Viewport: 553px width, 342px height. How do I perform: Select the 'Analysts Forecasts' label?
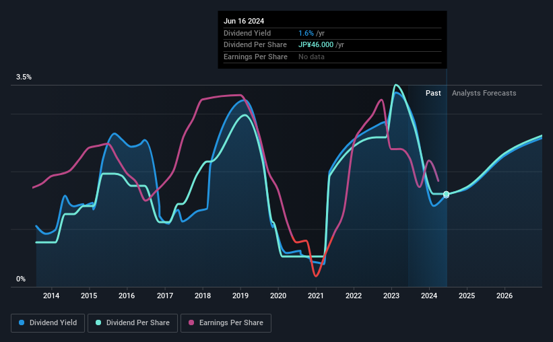click(x=484, y=93)
